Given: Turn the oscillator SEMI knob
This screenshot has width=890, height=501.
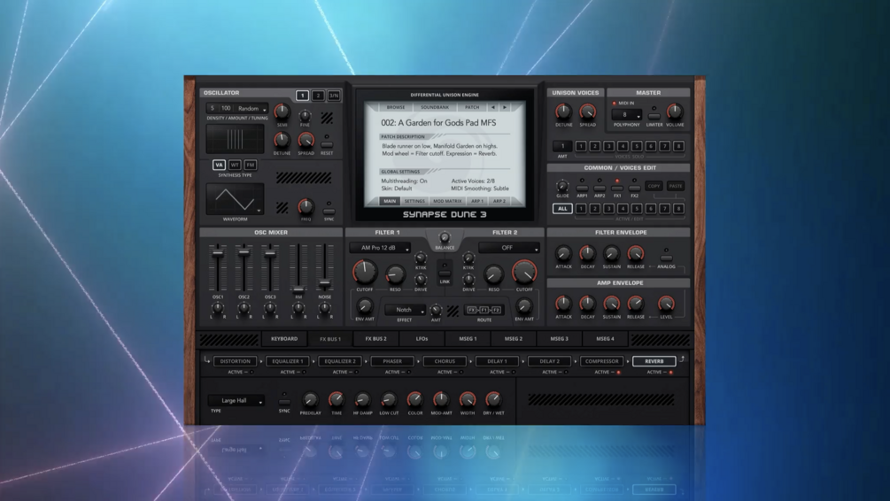Looking at the screenshot, I should 282,112.
